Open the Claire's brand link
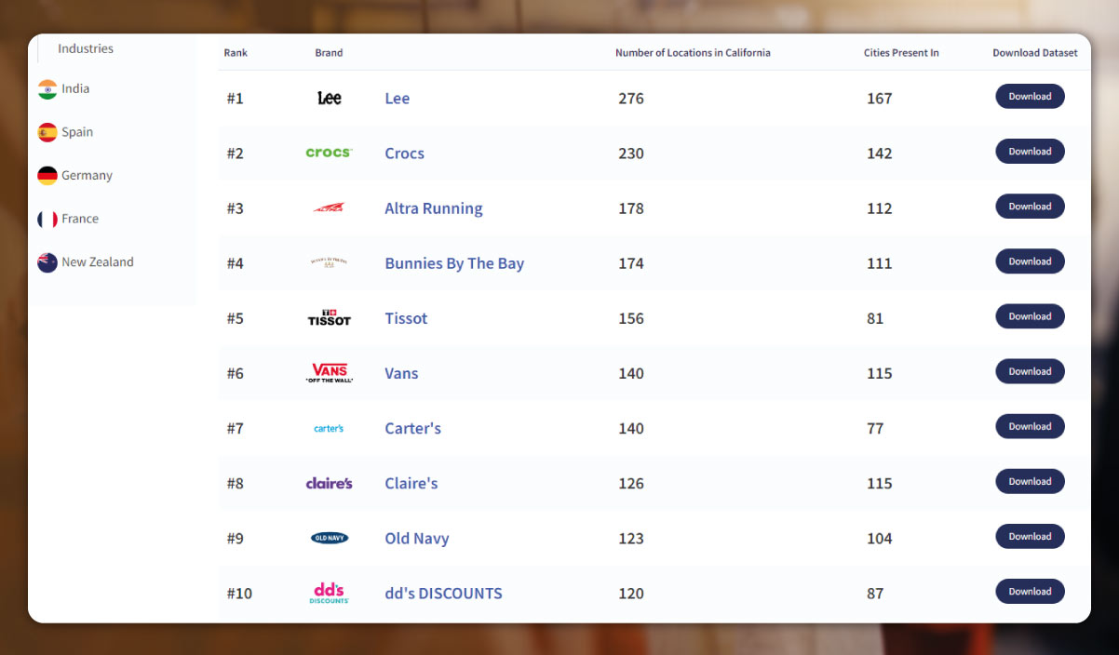 (x=411, y=483)
